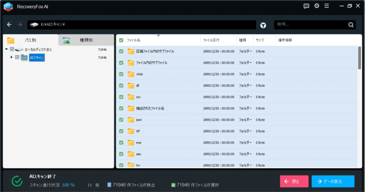Select the AIスキャン tree item label

(x=37, y=57)
